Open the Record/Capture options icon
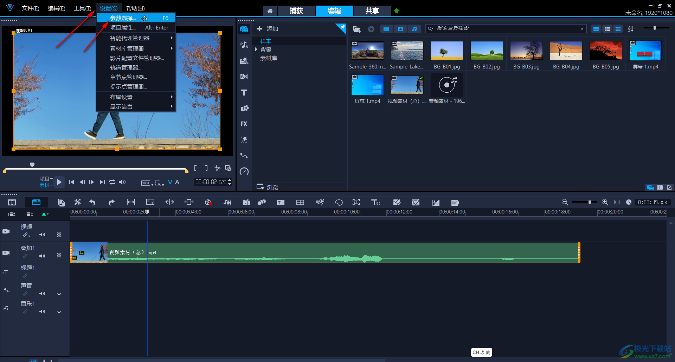Image resolution: width=675 pixels, height=362 pixels. [208, 202]
